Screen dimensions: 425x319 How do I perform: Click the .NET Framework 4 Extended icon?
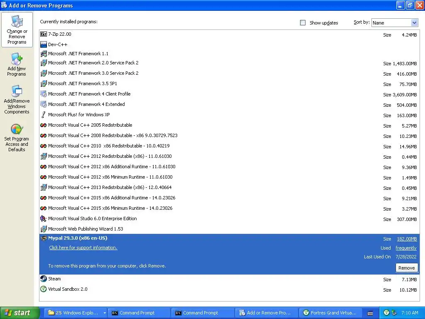point(43,104)
